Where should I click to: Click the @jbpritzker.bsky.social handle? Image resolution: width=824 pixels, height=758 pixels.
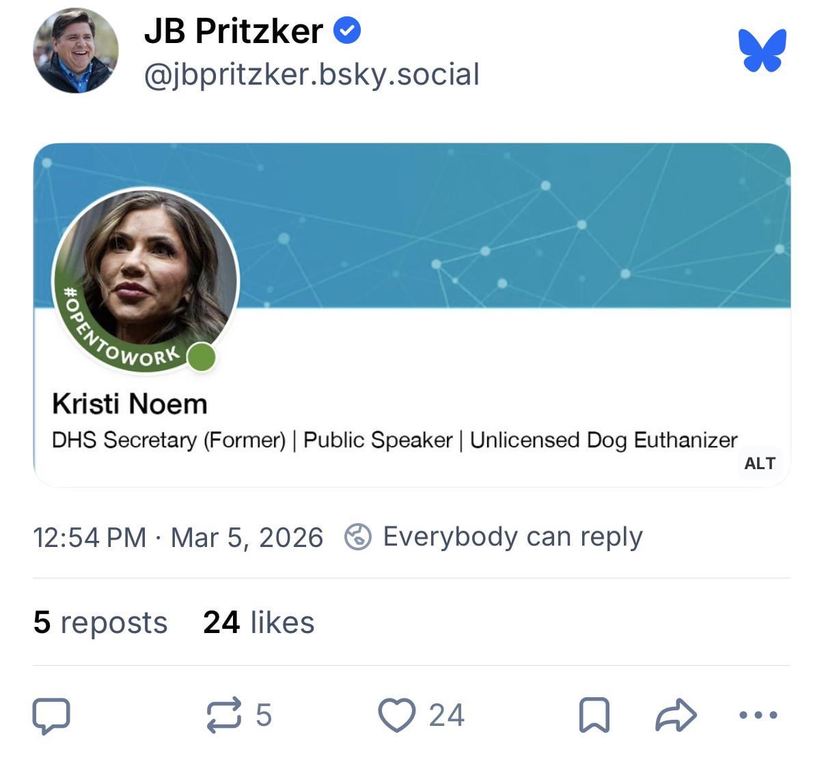pyautogui.click(x=312, y=74)
